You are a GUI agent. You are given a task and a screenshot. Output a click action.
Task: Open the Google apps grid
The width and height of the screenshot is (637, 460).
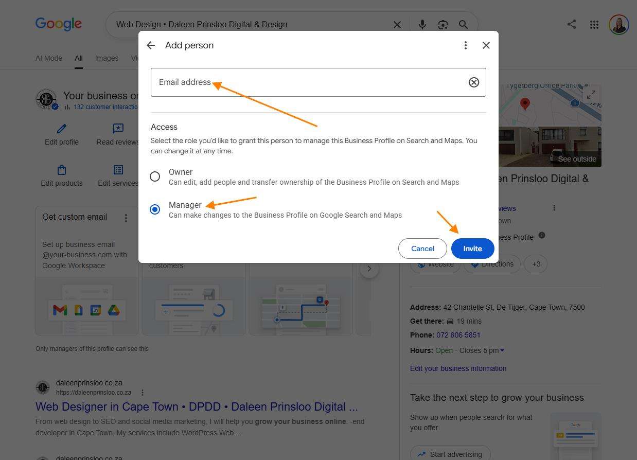click(594, 25)
